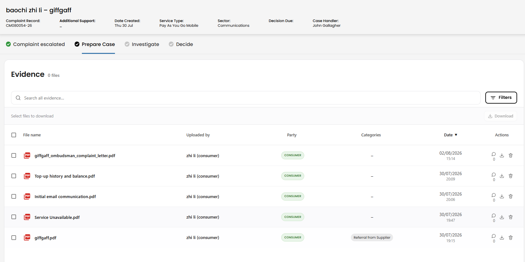This screenshot has width=525, height=262.
Task: Delete Service Unavailable.pdf with trash icon
Action: click(511, 217)
